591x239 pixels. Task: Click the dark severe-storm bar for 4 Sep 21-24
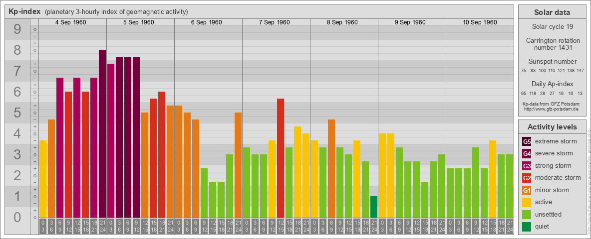102,133
